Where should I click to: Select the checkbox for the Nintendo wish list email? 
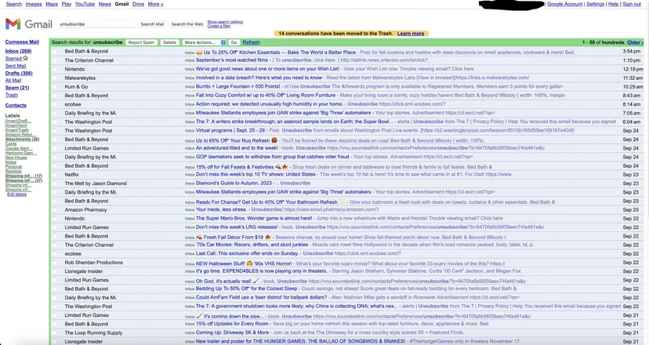pos(55,69)
